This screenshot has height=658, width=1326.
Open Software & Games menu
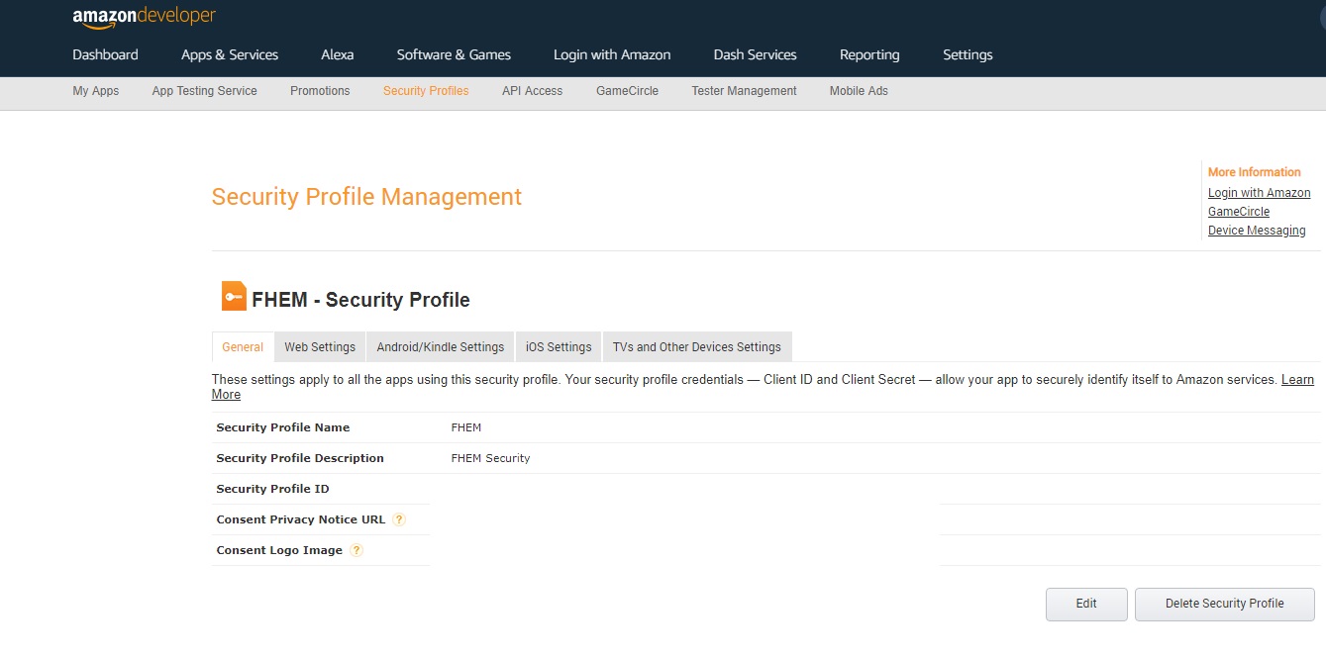coord(454,54)
